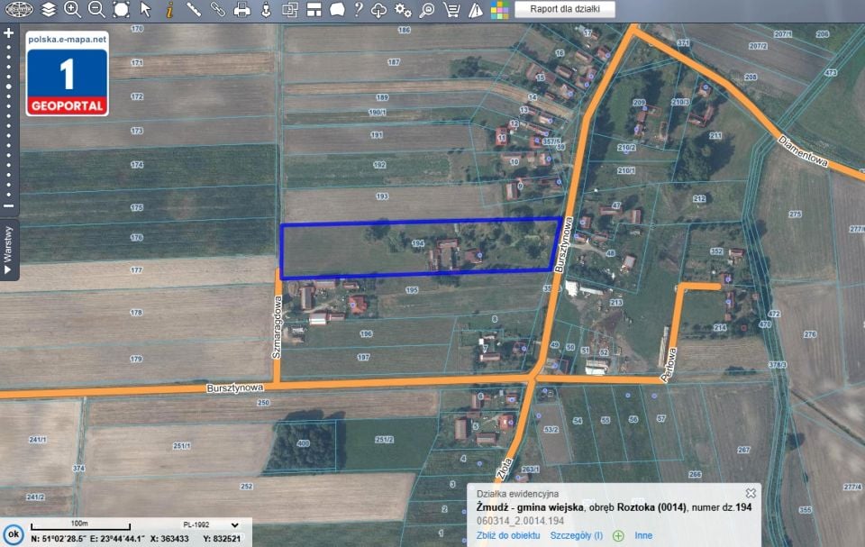Click the ok button beside the coordinates
This screenshot has width=865, height=547.
pos(14,534)
